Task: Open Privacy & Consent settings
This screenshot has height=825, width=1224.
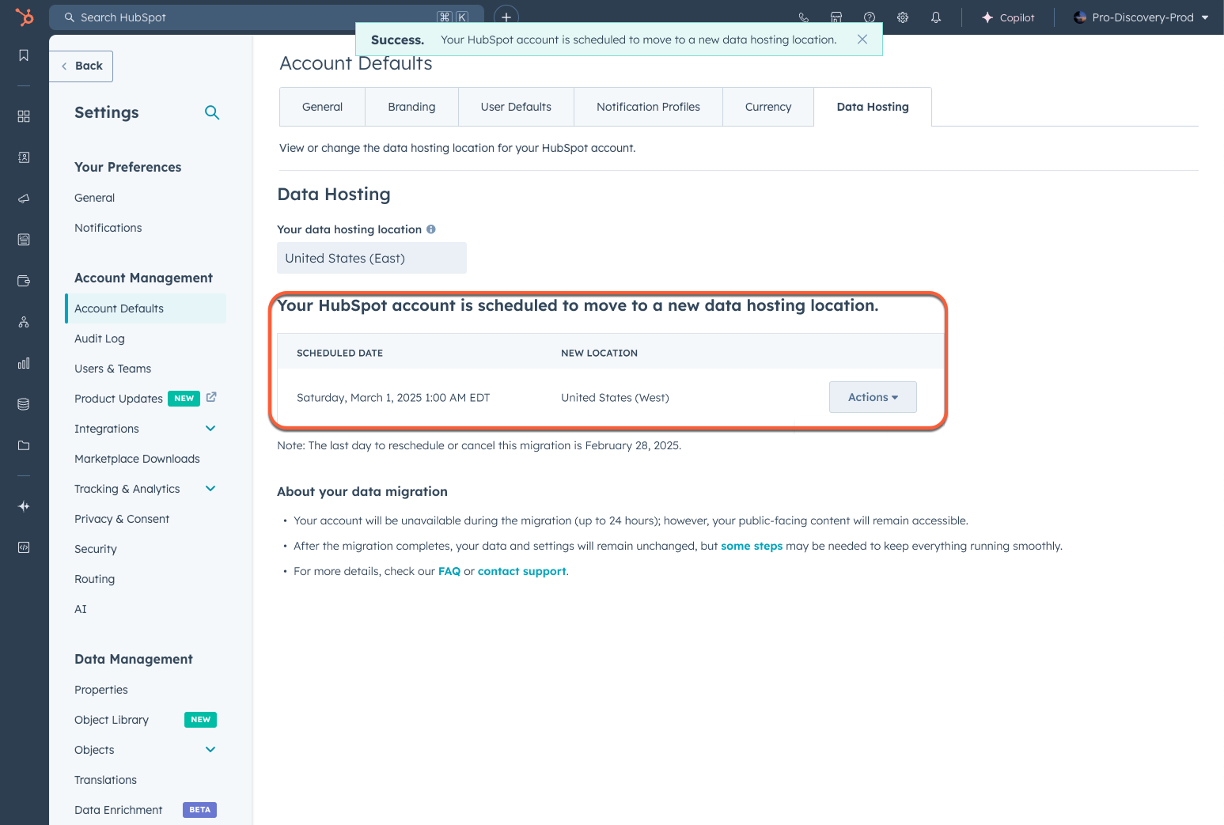Action: 122,519
